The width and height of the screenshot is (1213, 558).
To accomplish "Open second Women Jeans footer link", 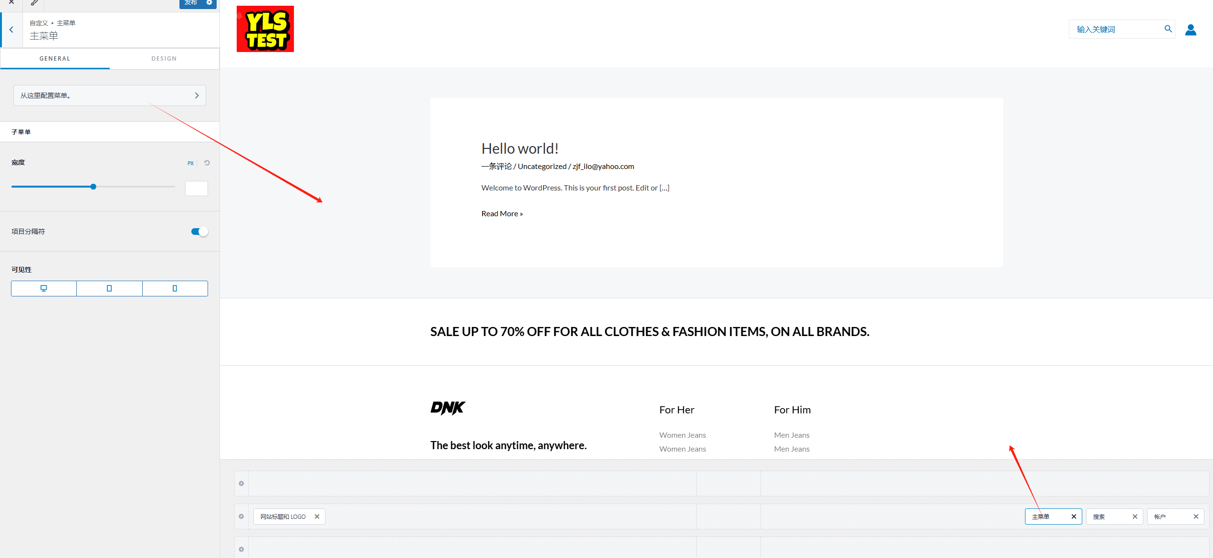I will click(682, 449).
